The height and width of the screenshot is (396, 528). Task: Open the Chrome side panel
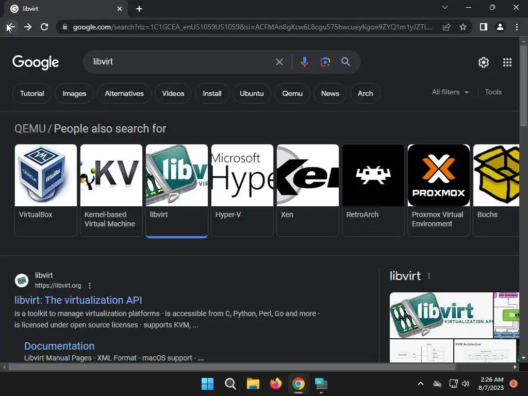coord(484,27)
